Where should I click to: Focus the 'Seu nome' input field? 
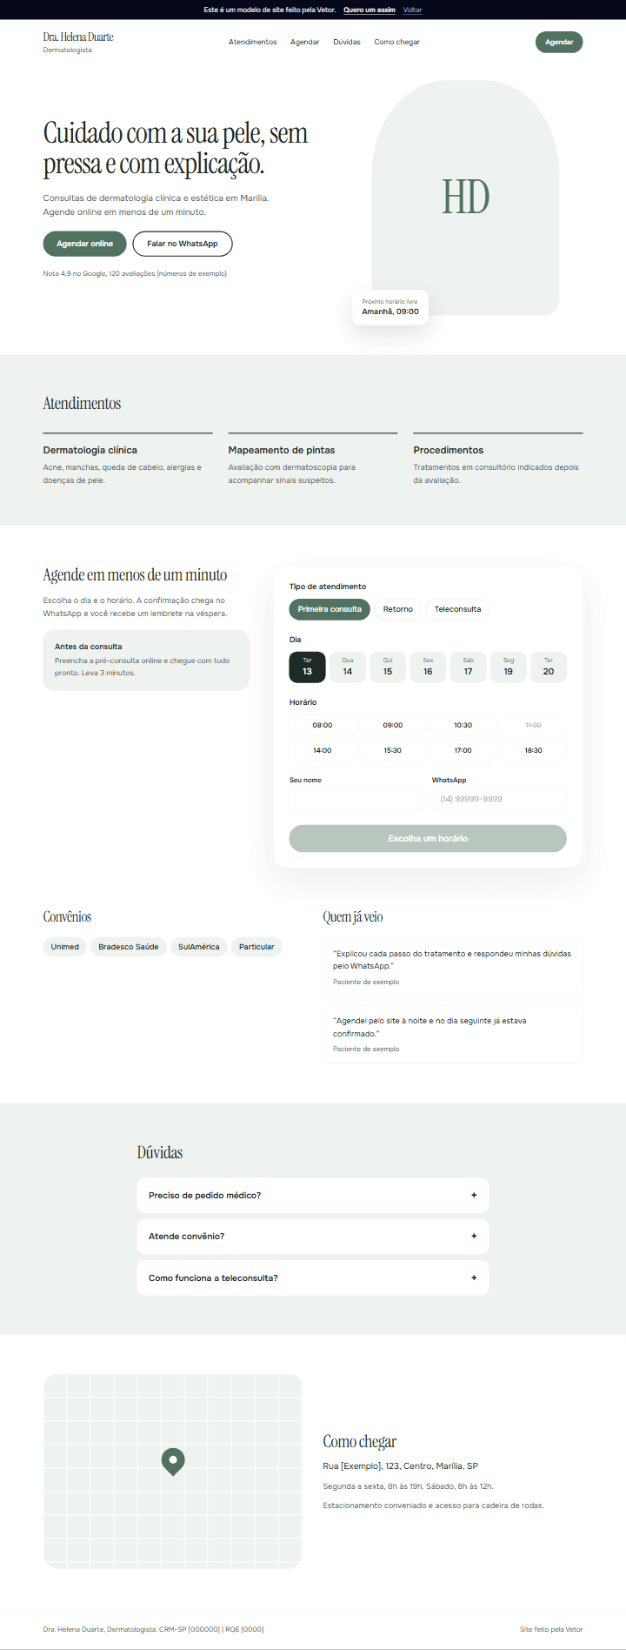(x=356, y=799)
